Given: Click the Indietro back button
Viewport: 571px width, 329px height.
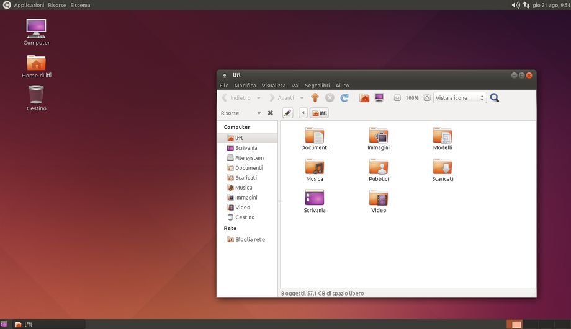Looking at the screenshot, I should (236, 98).
